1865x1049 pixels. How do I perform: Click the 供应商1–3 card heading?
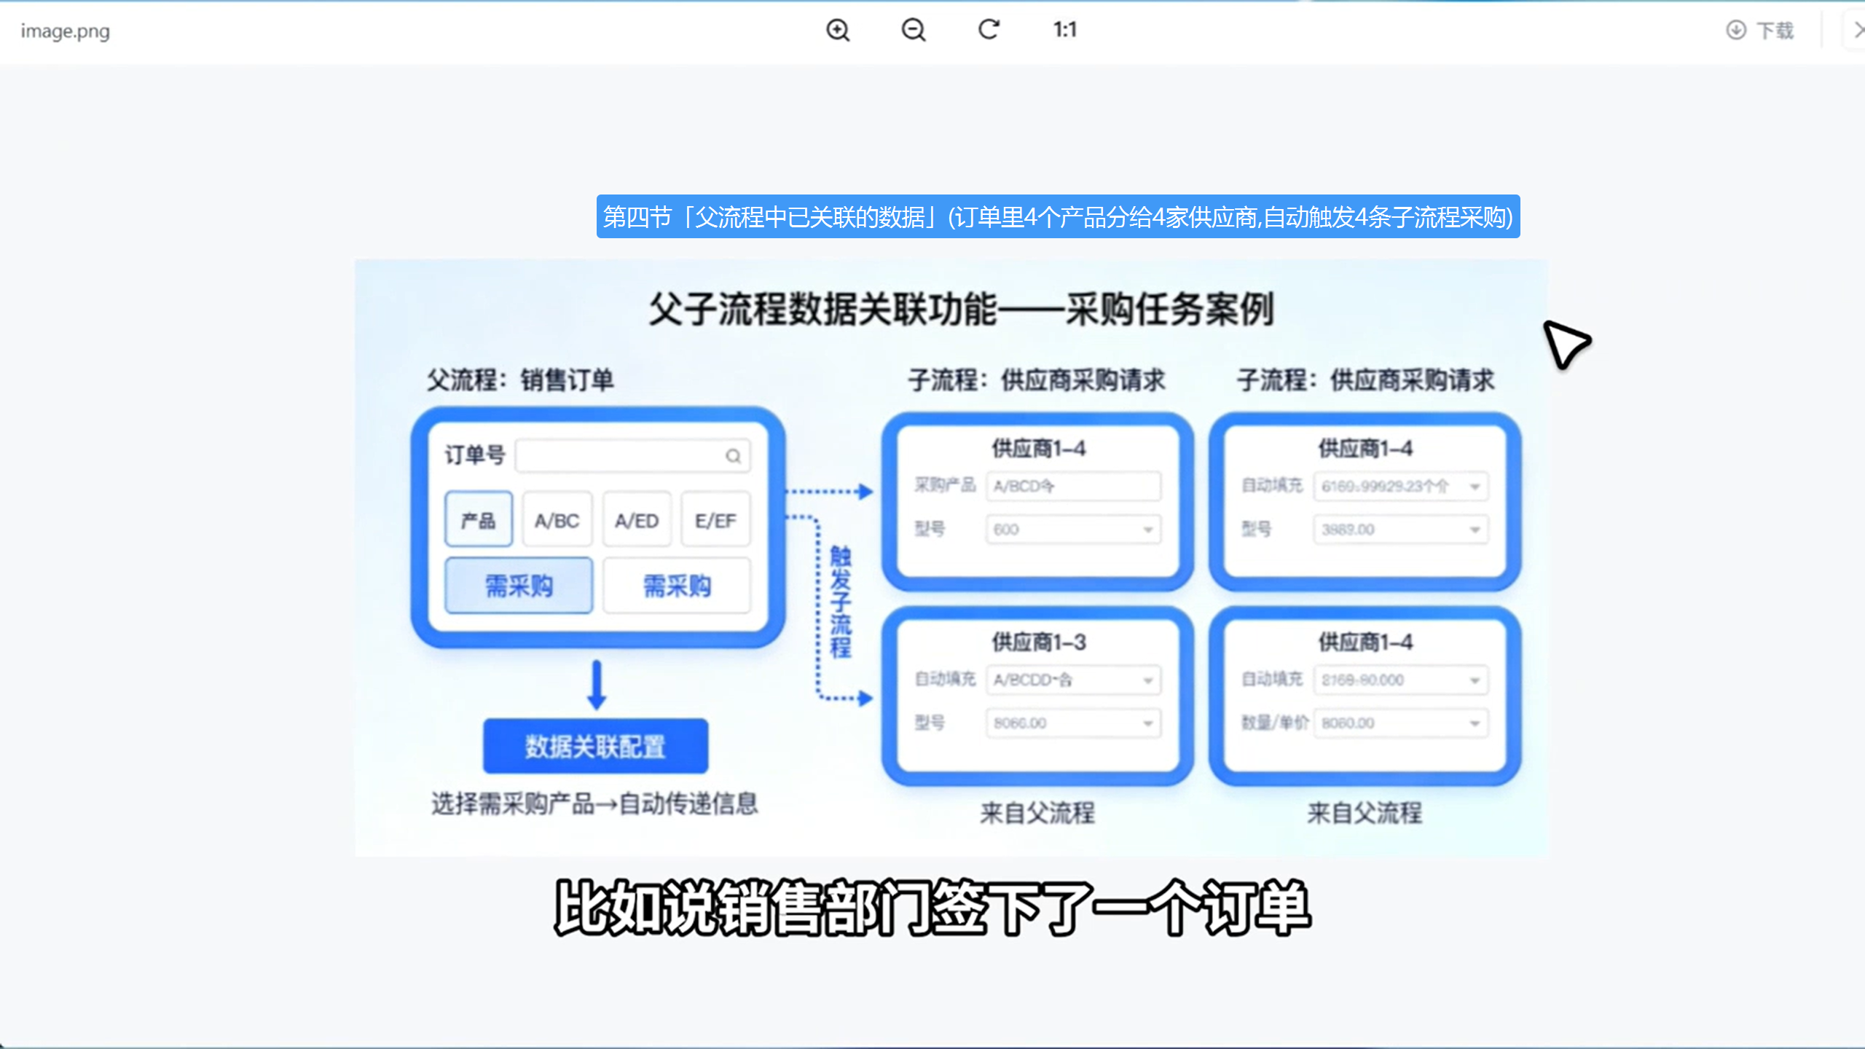click(x=1038, y=642)
